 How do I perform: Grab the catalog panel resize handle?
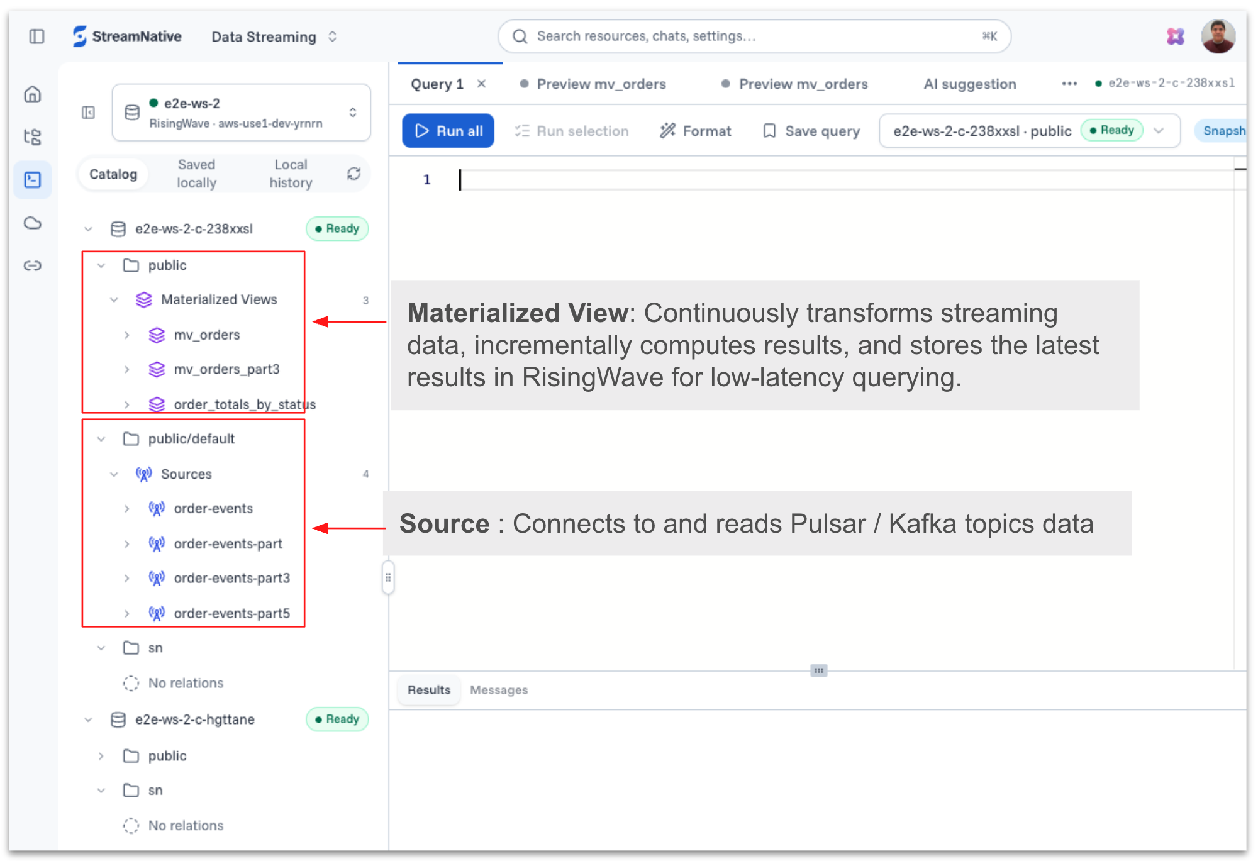coord(388,577)
